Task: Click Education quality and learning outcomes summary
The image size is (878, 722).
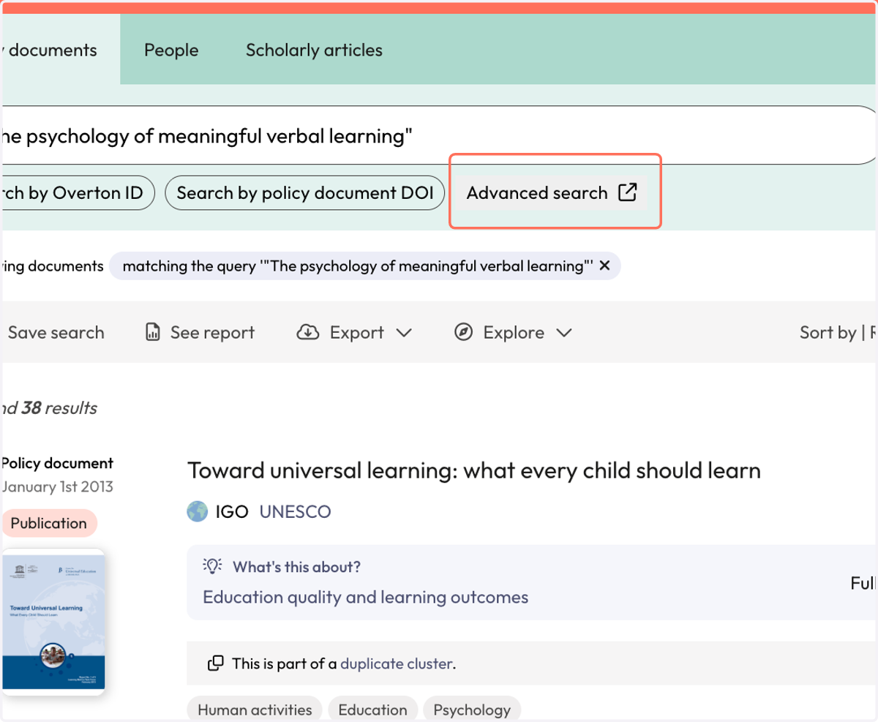Action: pyautogui.click(x=365, y=597)
